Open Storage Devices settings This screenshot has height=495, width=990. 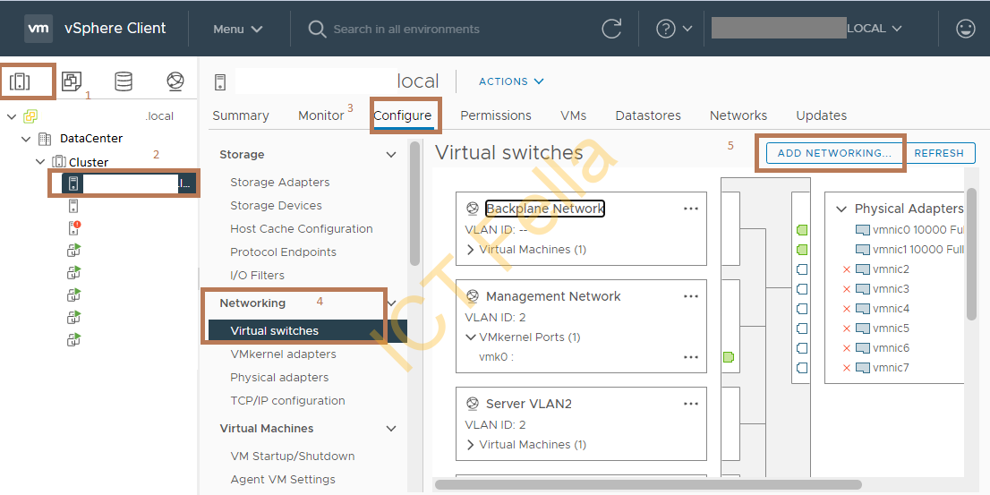coord(276,205)
